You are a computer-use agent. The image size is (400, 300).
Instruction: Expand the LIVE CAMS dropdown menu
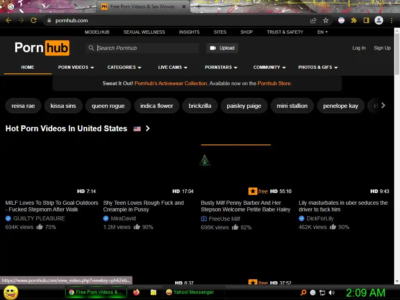173,67
